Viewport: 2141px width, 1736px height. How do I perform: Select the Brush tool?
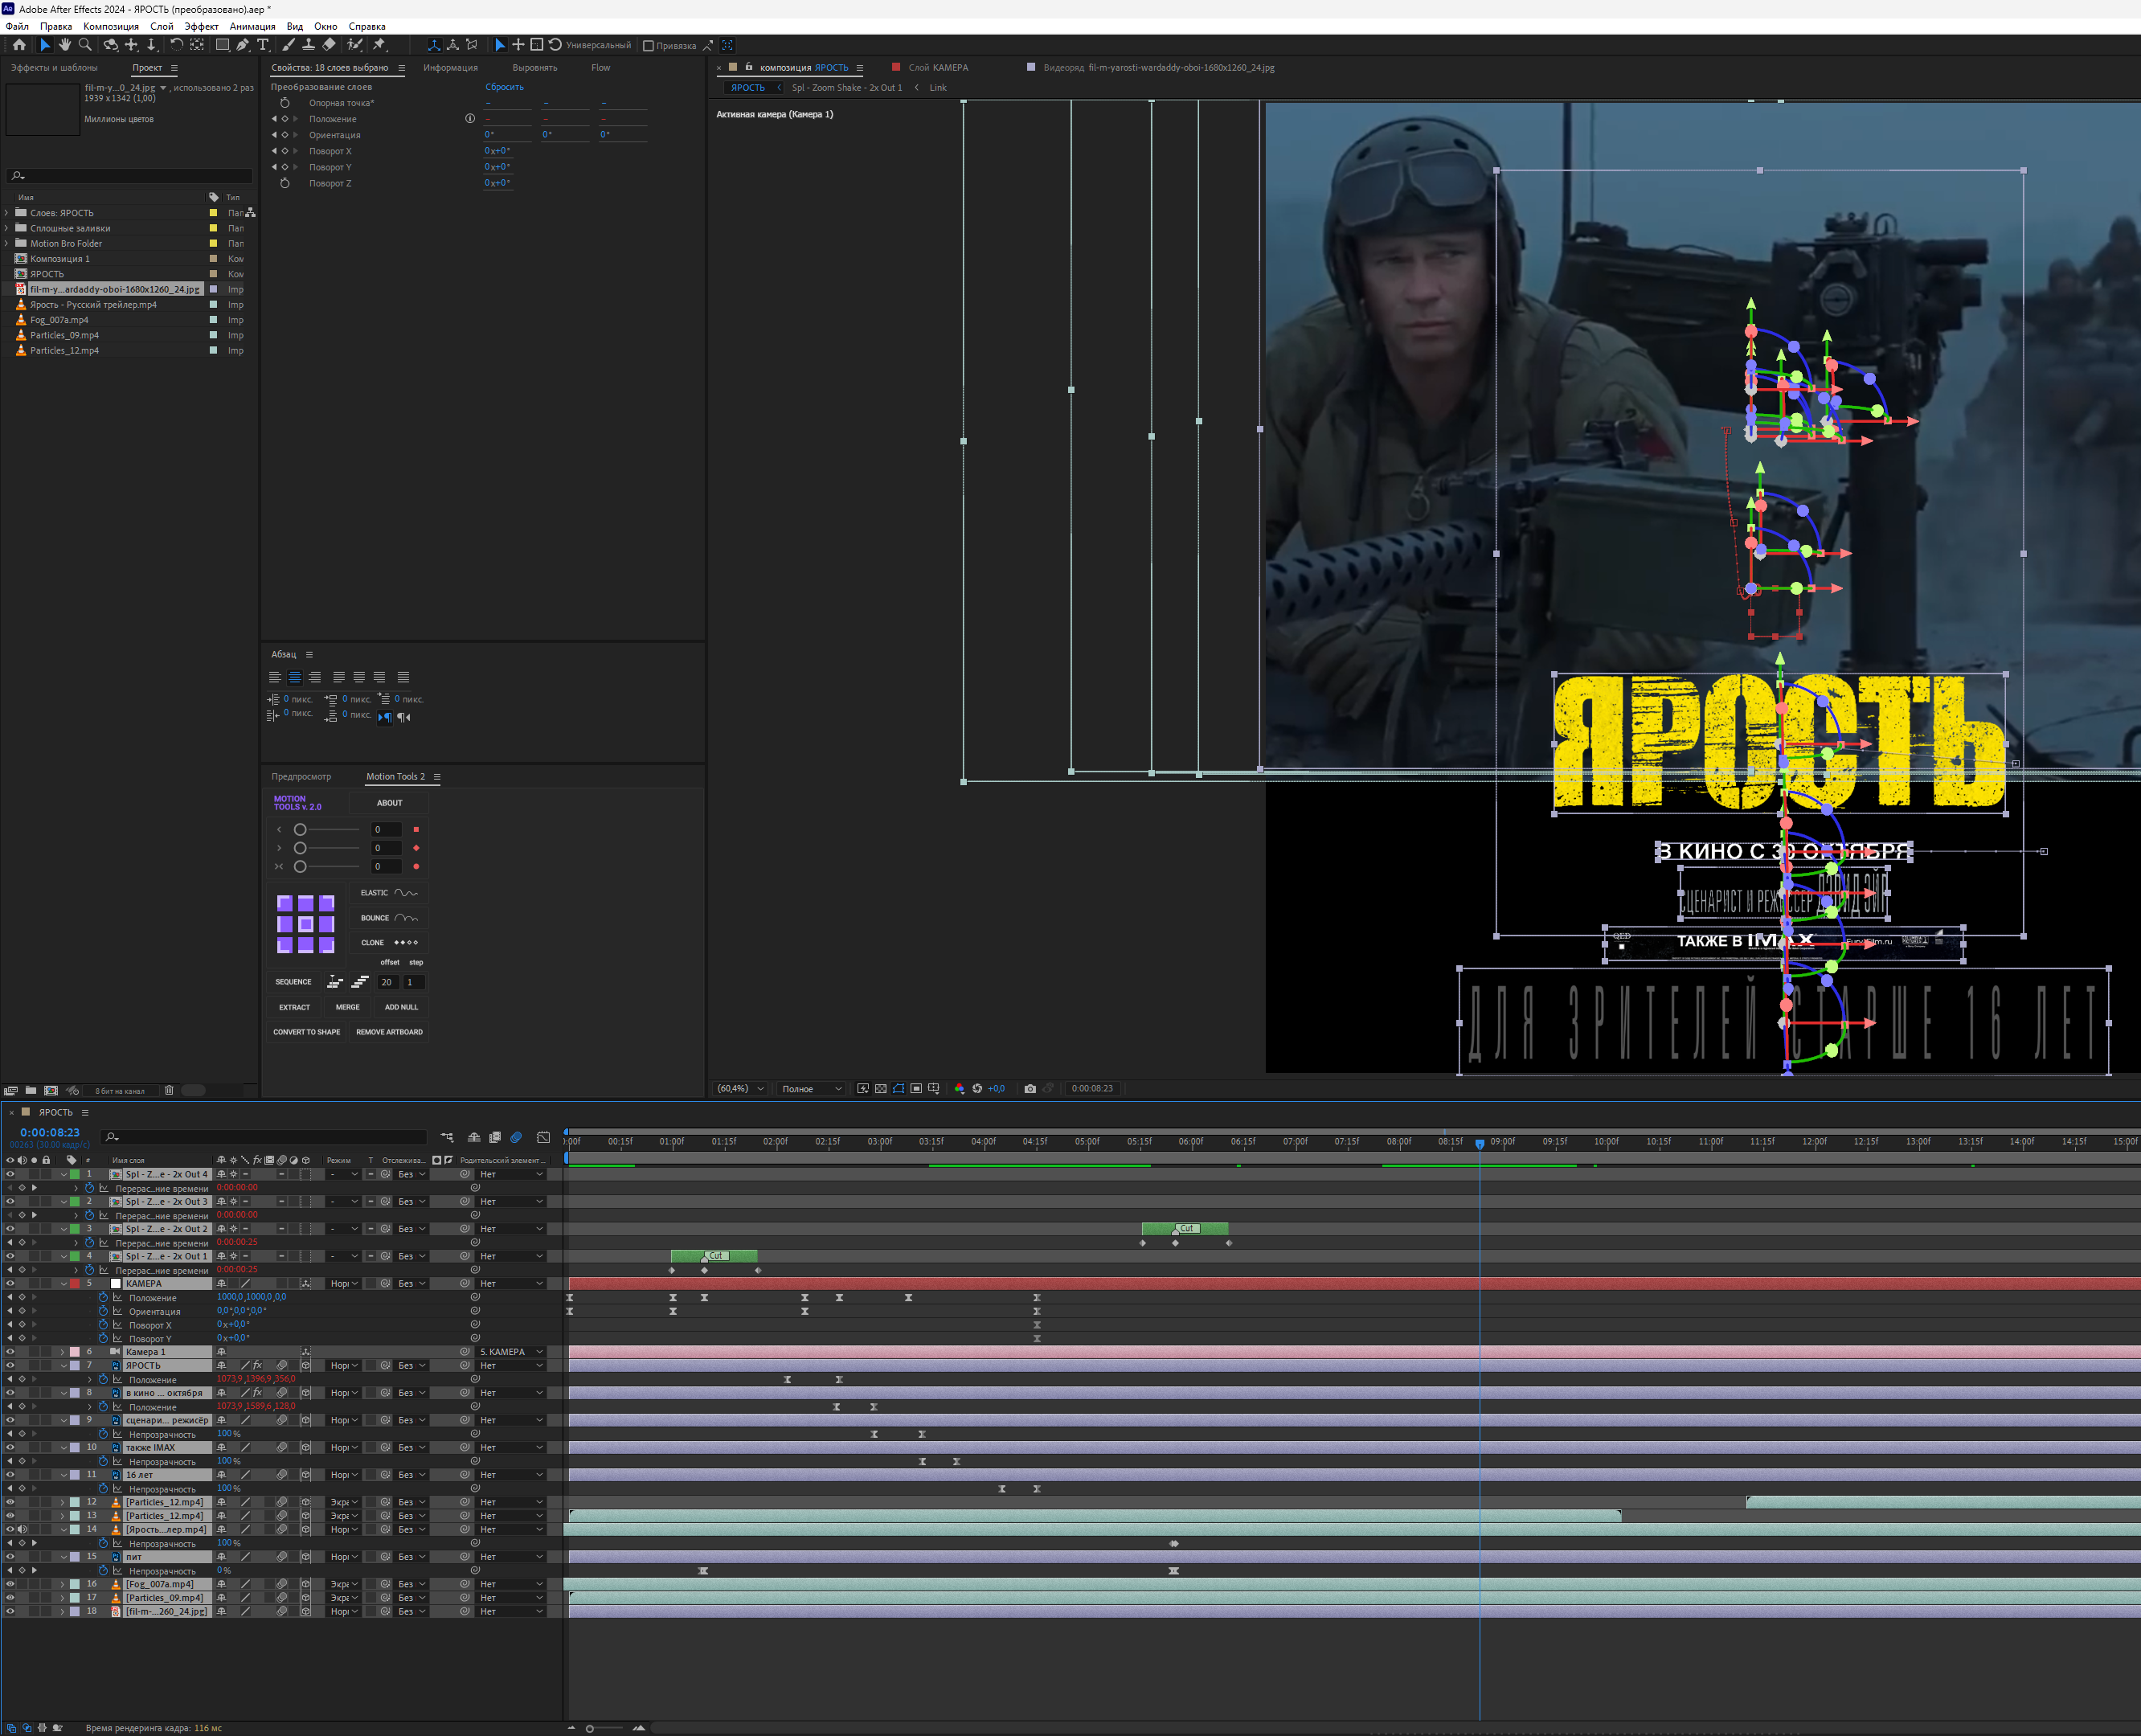(288, 45)
